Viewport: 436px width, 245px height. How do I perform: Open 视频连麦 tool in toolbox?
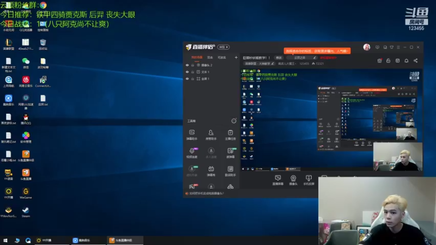pyautogui.click(x=192, y=153)
